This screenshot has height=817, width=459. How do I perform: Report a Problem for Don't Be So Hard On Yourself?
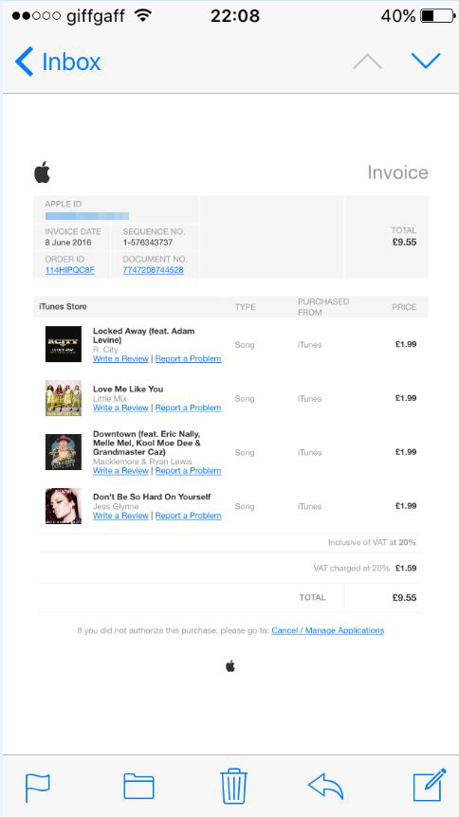(189, 516)
